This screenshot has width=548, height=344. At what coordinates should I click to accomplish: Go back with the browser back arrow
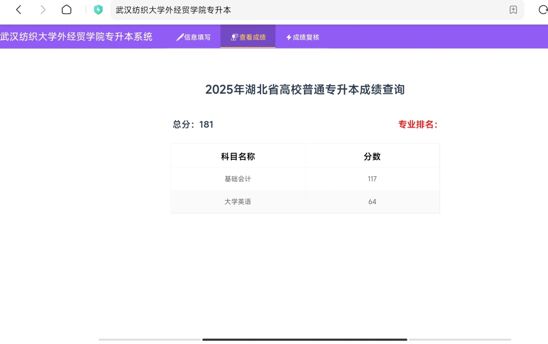(x=19, y=10)
